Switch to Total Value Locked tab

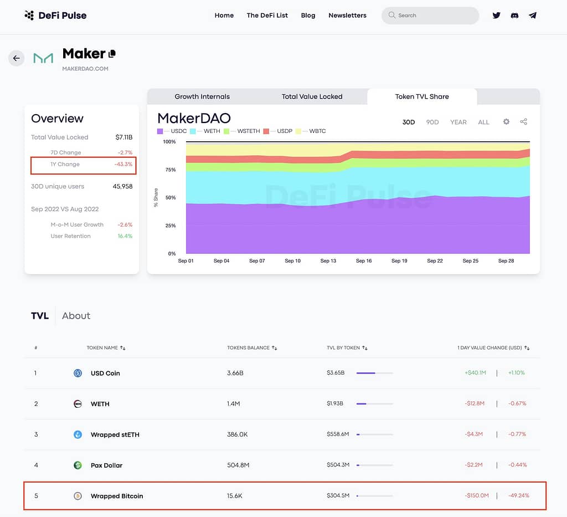pos(312,96)
